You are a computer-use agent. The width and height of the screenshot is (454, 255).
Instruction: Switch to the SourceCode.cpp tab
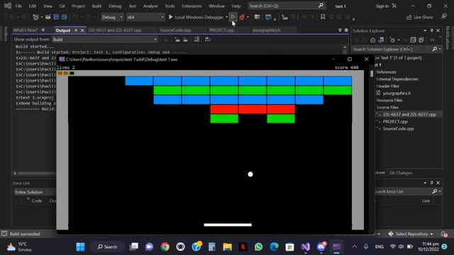coord(175,30)
